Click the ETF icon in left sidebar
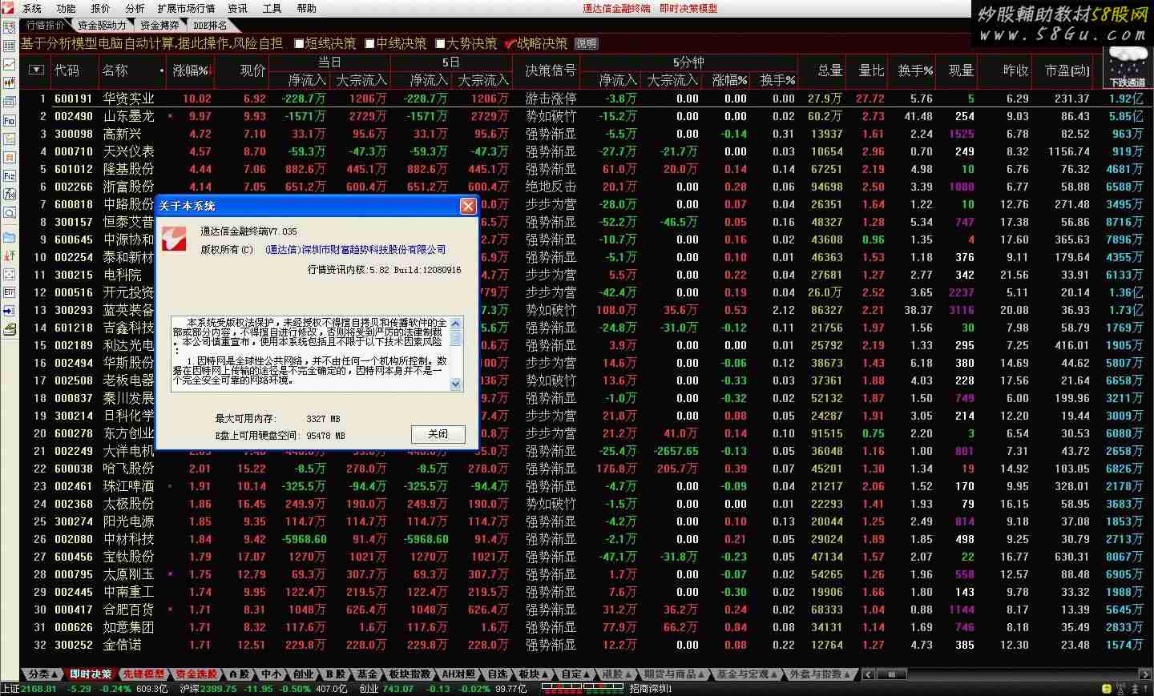 (9, 292)
